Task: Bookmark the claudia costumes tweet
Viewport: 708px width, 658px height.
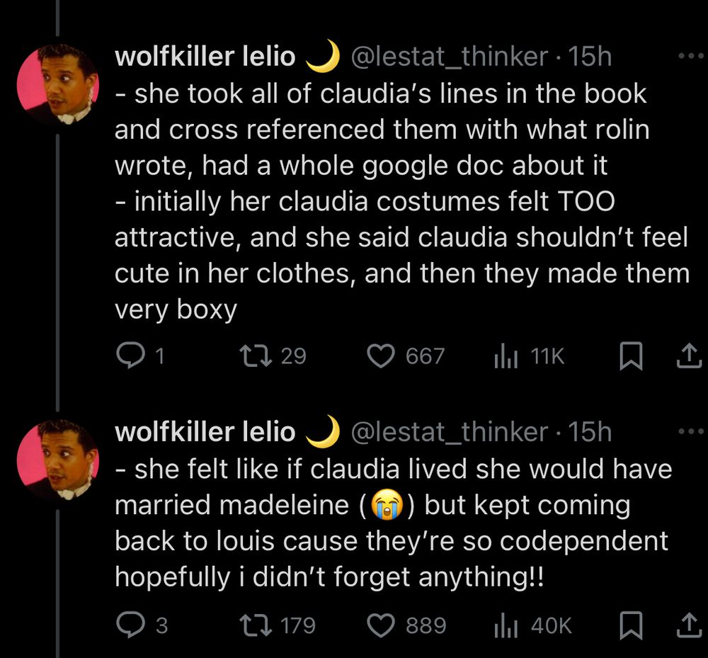Action: 631,356
